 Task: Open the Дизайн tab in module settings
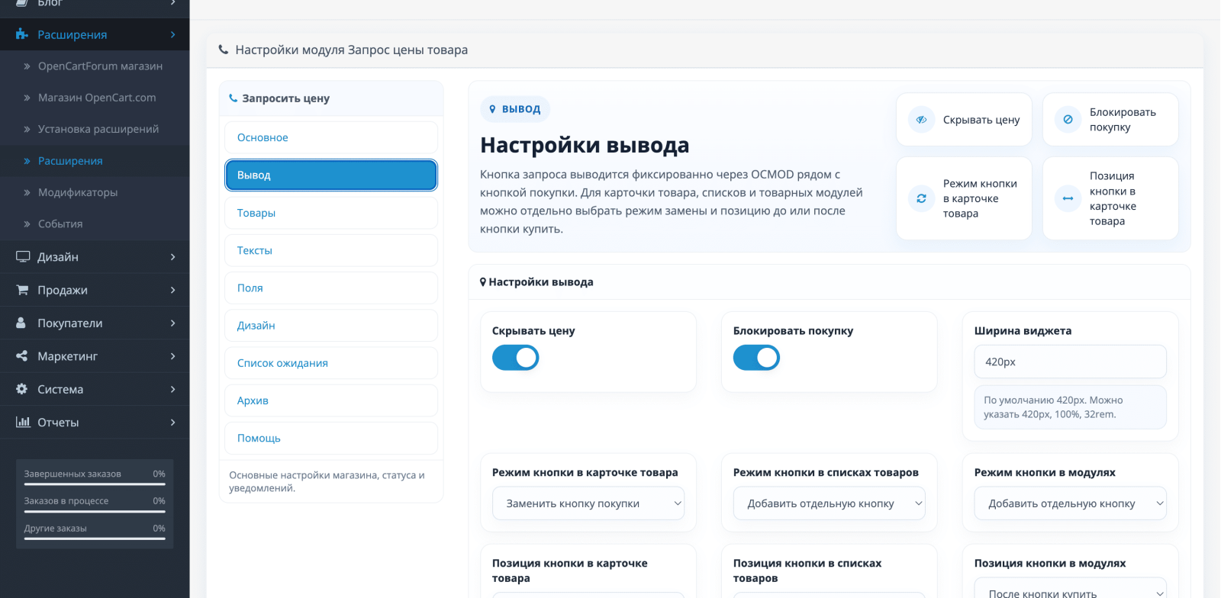coord(331,325)
